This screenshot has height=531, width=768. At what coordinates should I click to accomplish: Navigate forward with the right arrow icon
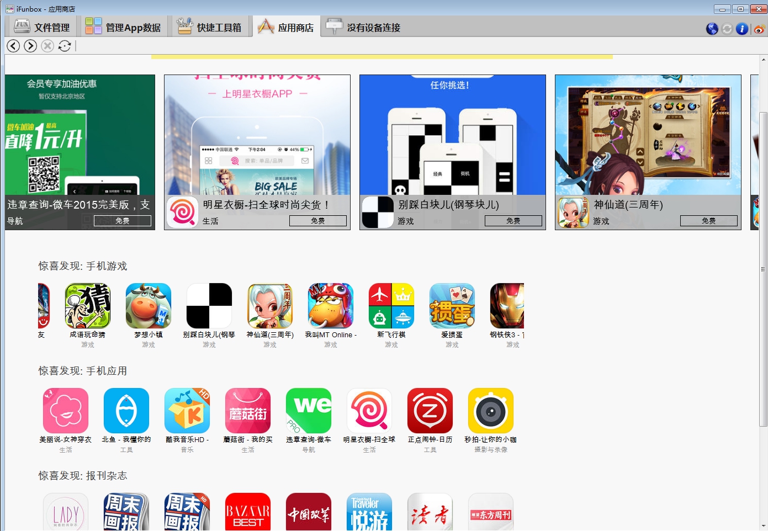click(30, 46)
